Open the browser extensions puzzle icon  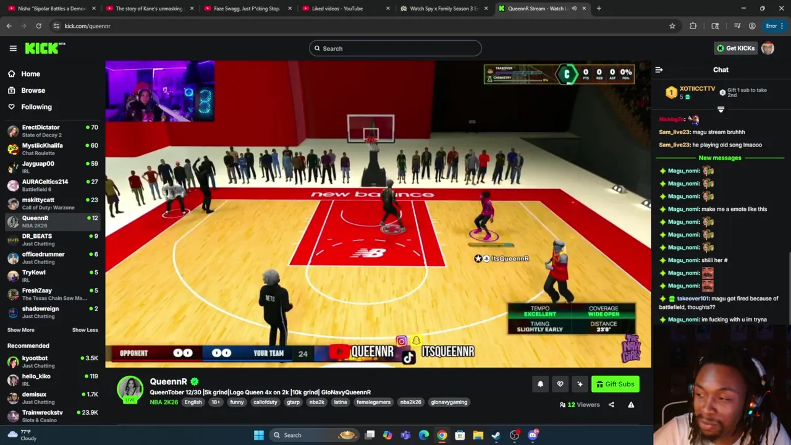pos(693,26)
